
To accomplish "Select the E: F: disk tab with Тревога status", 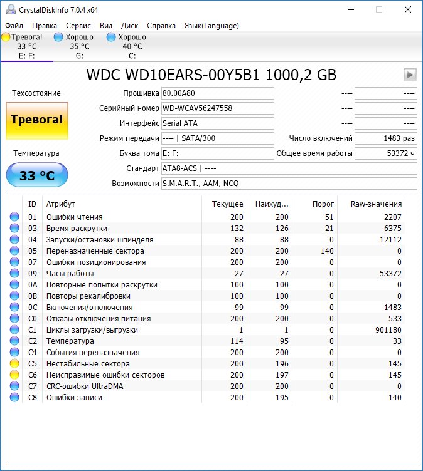I will click(x=26, y=46).
